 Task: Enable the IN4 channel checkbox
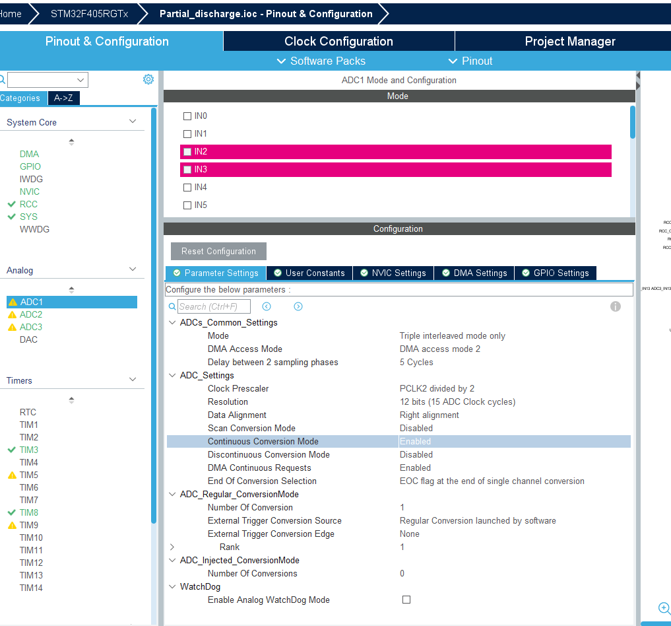click(187, 188)
